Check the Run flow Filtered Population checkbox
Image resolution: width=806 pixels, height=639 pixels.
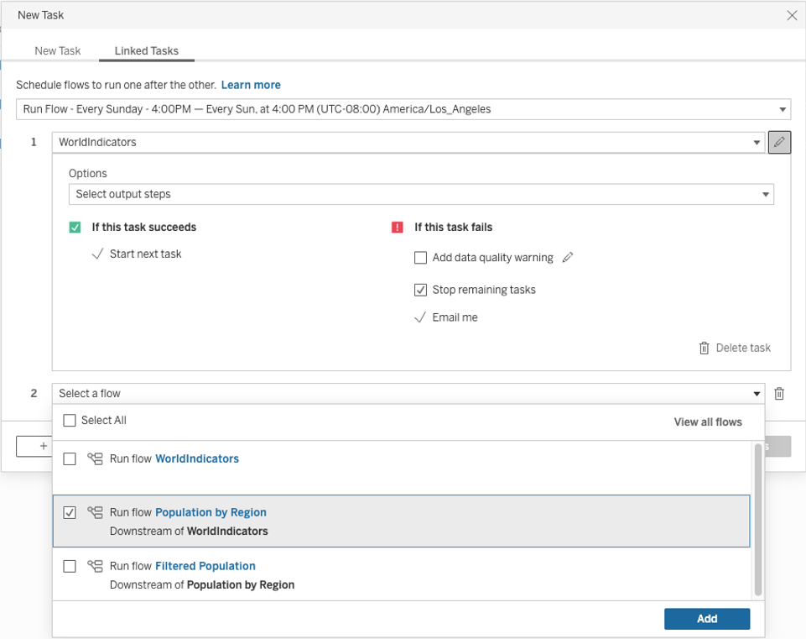point(70,566)
